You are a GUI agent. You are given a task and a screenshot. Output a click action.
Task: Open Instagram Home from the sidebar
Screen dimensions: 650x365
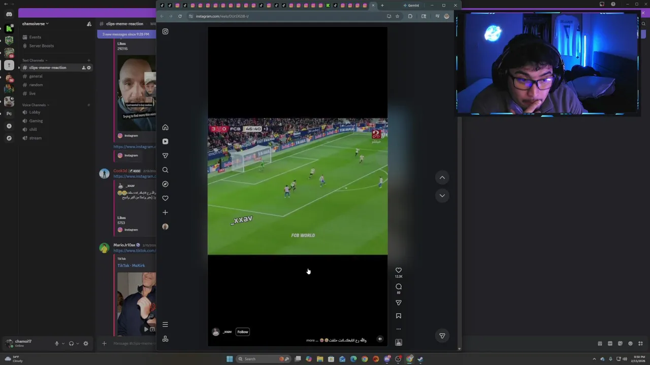pyautogui.click(x=165, y=127)
